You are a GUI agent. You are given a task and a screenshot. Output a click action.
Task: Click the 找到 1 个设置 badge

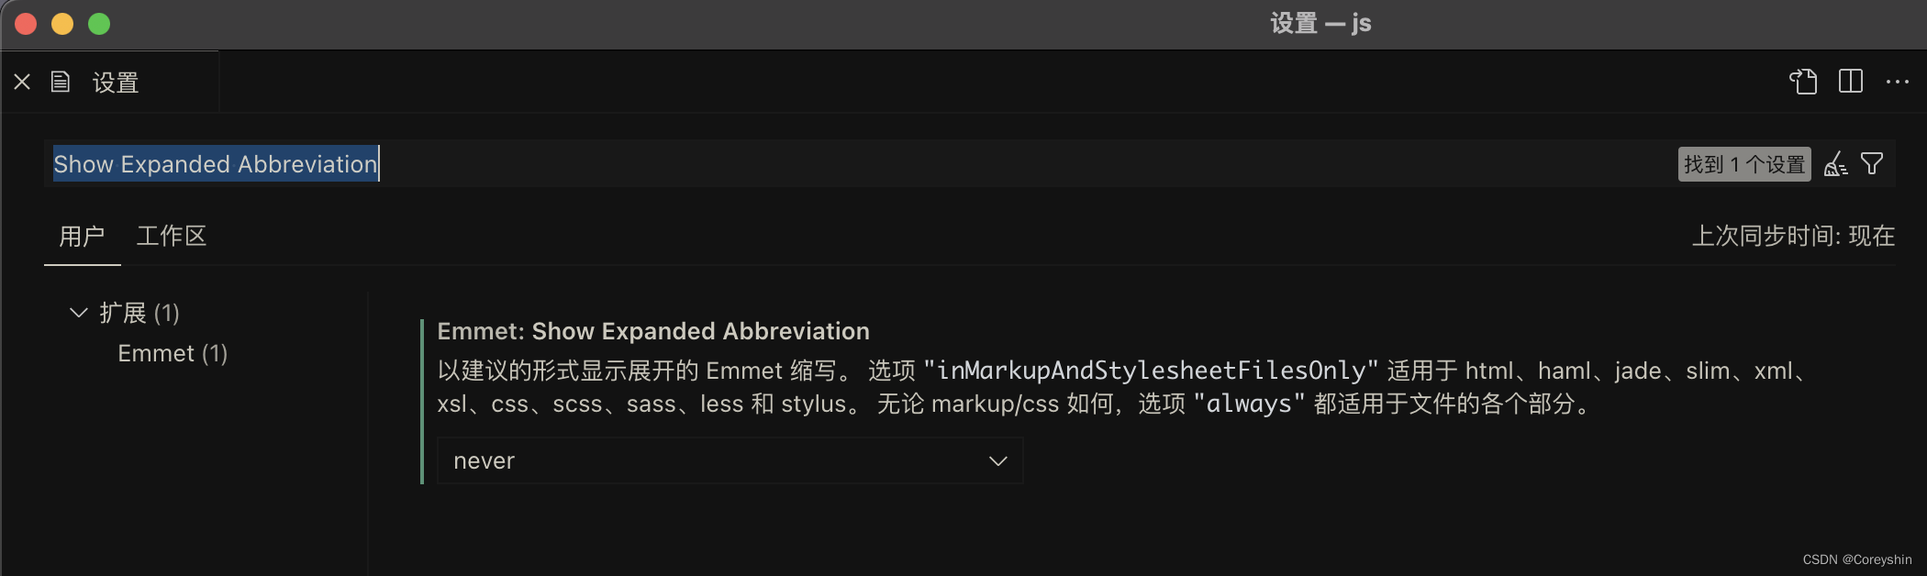click(1743, 163)
